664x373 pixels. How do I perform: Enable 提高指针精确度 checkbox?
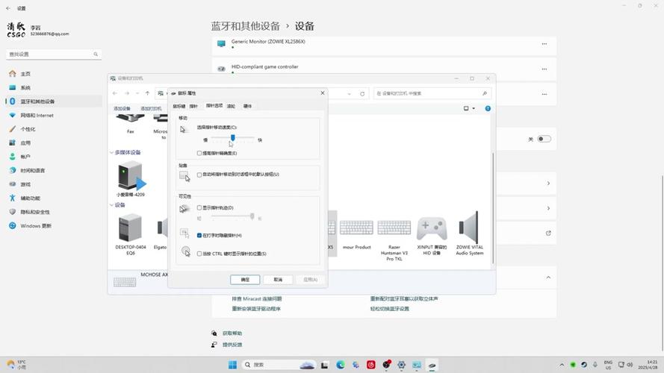tap(199, 153)
